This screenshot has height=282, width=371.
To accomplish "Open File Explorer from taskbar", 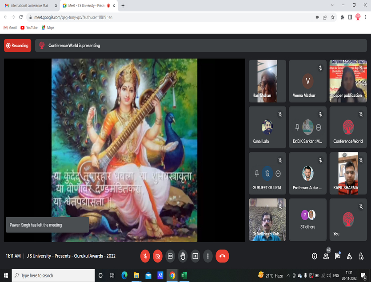I will [136, 275].
